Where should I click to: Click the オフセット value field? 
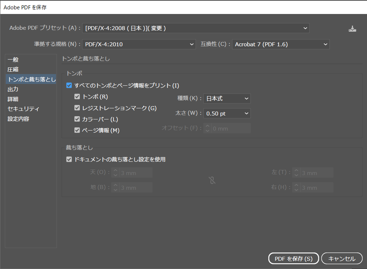coord(231,128)
